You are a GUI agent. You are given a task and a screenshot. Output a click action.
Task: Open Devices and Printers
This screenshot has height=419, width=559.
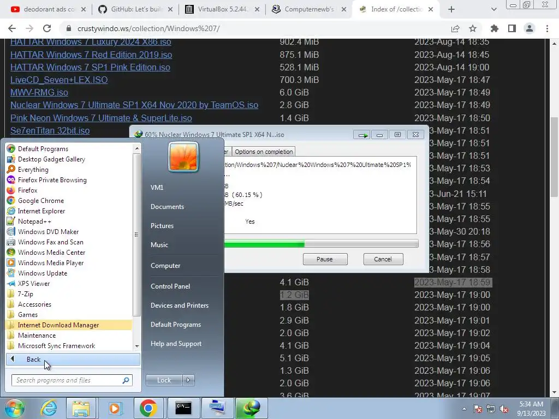(179, 306)
